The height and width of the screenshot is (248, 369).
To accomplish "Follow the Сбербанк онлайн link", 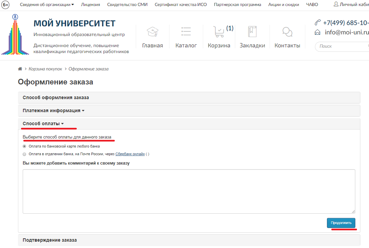I will point(130,154).
